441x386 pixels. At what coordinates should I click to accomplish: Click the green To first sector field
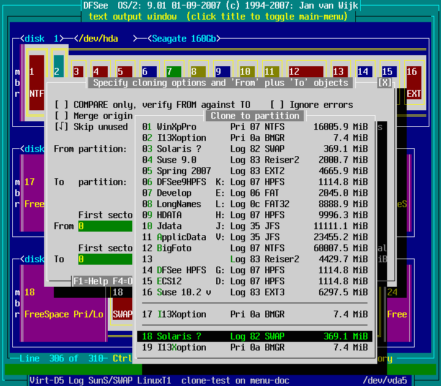tap(105, 259)
